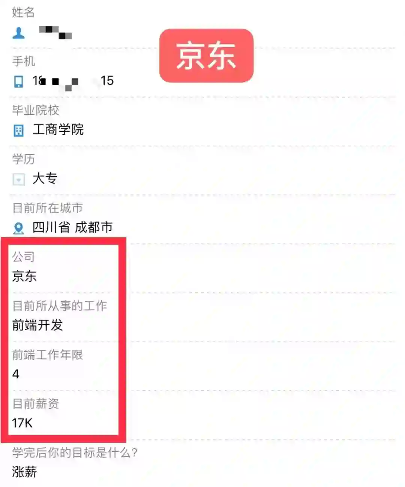Screen dimensions: 405x487
Task: Click the 目前薪资 label
Action: tap(36, 404)
